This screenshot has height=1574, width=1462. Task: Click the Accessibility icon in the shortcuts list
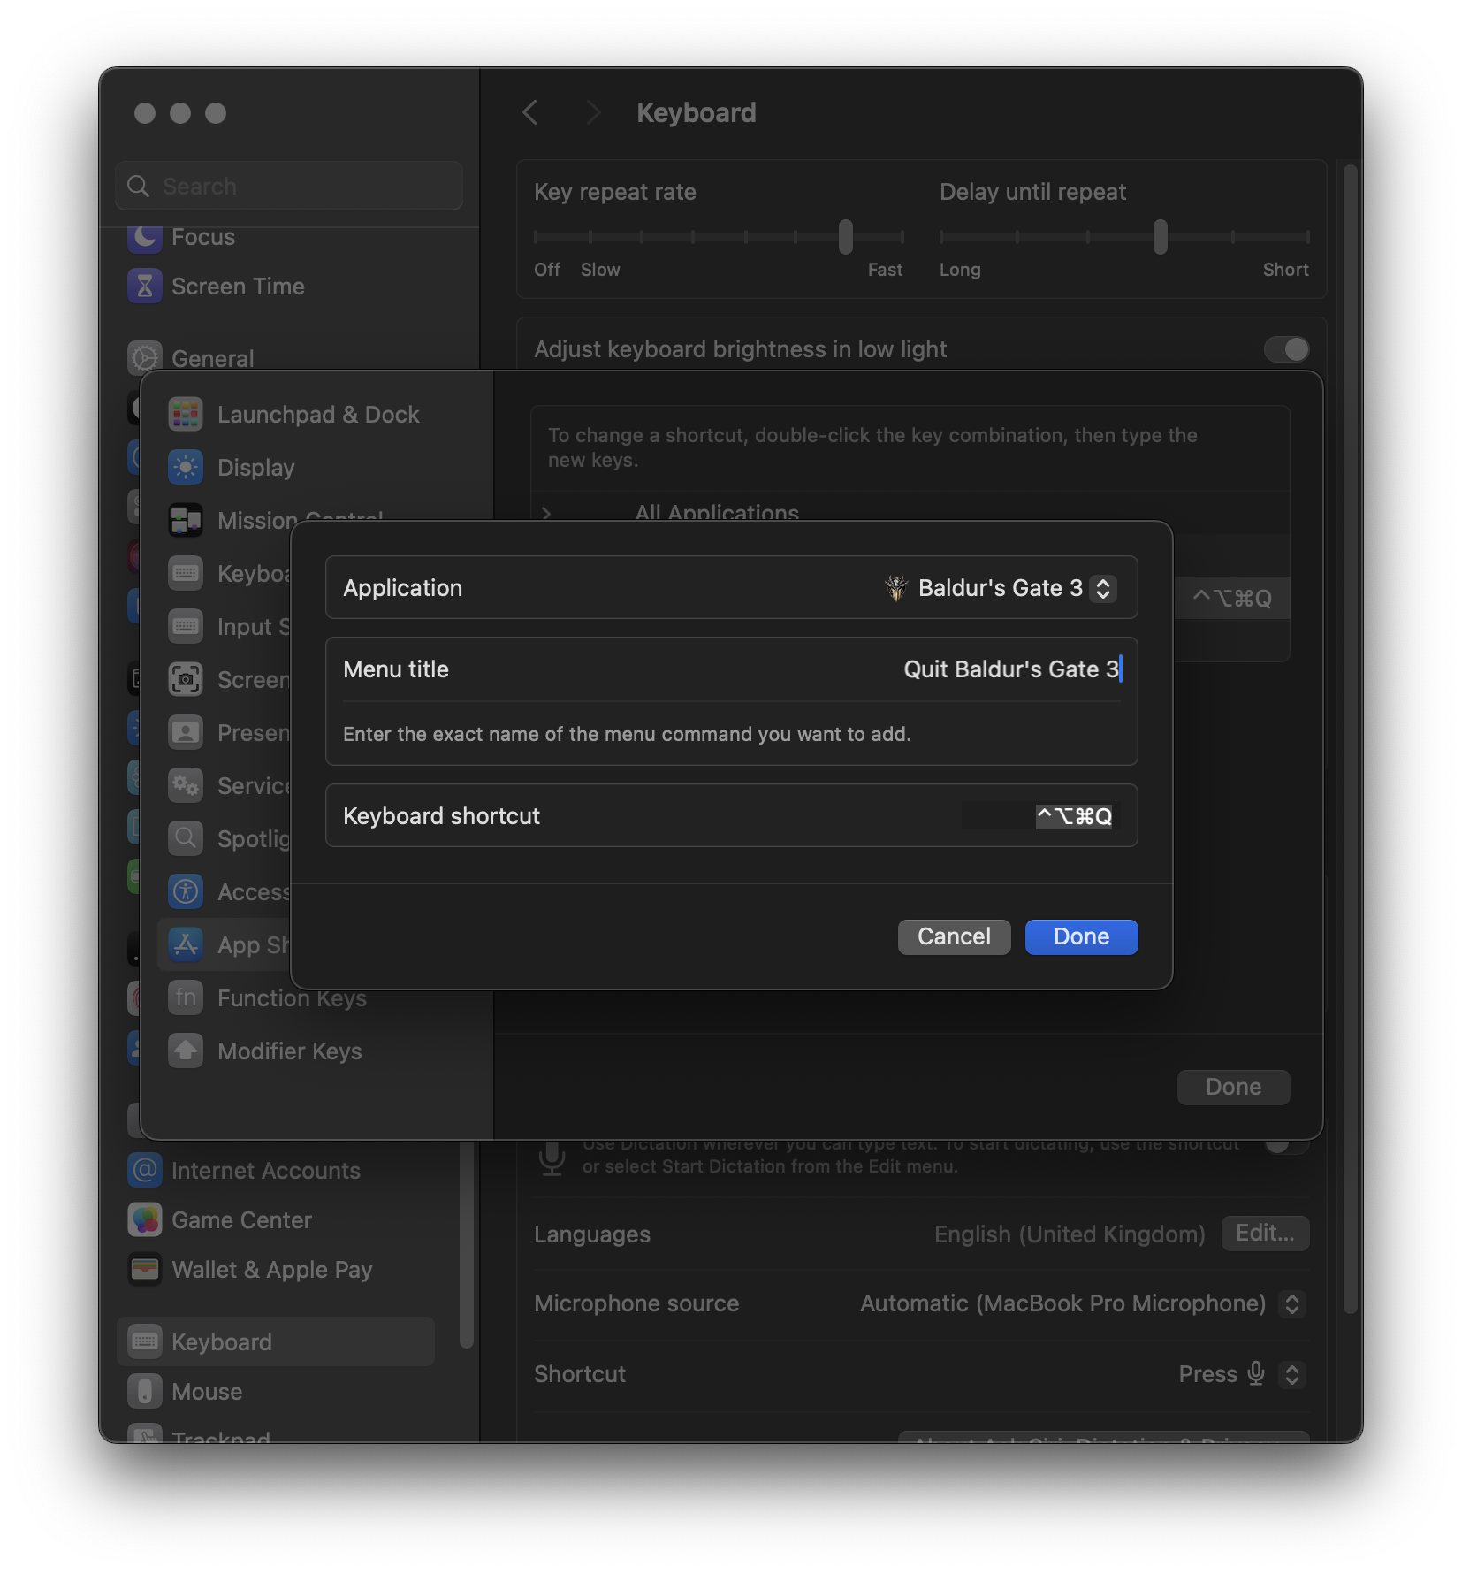[186, 892]
